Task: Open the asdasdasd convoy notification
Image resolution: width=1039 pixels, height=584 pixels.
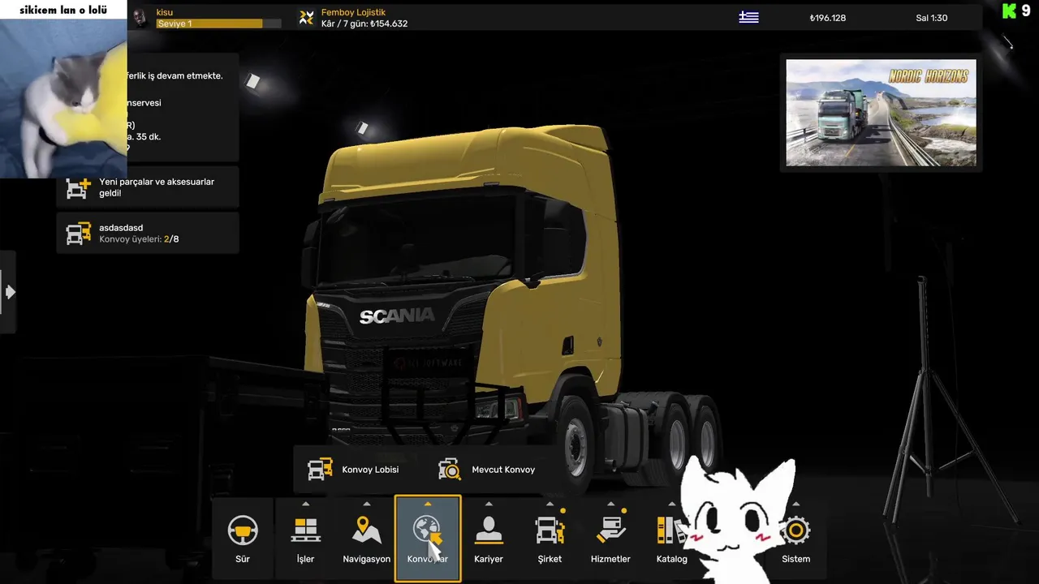Action: tap(148, 234)
